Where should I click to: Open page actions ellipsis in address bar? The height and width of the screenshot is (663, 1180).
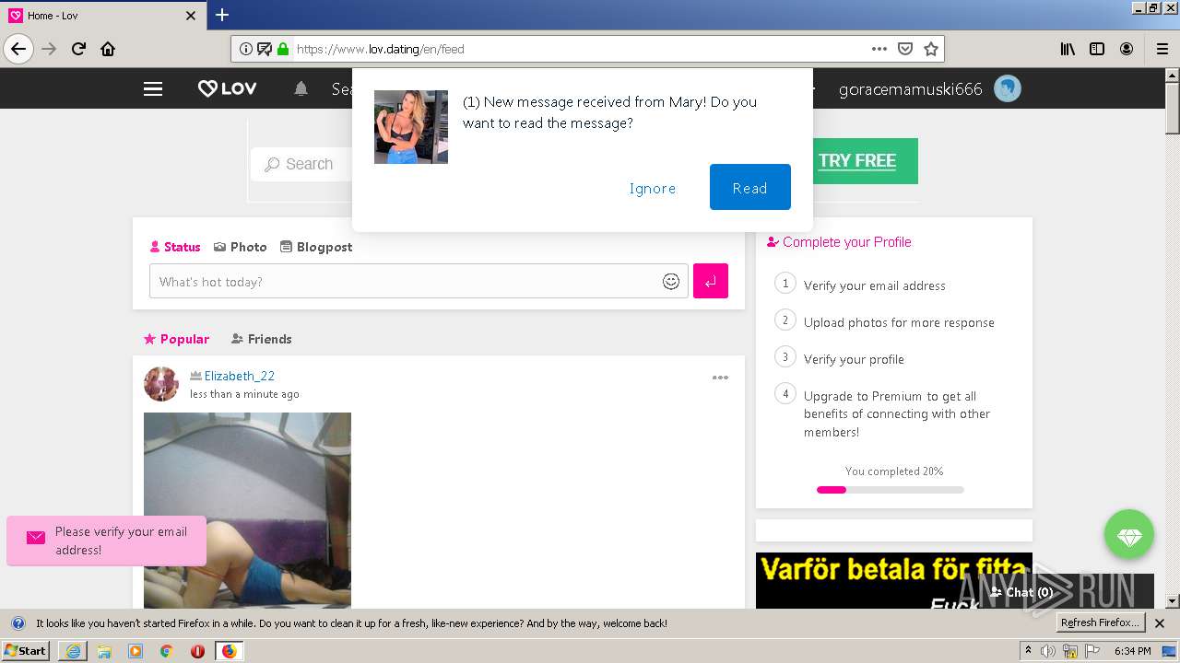tap(879, 49)
